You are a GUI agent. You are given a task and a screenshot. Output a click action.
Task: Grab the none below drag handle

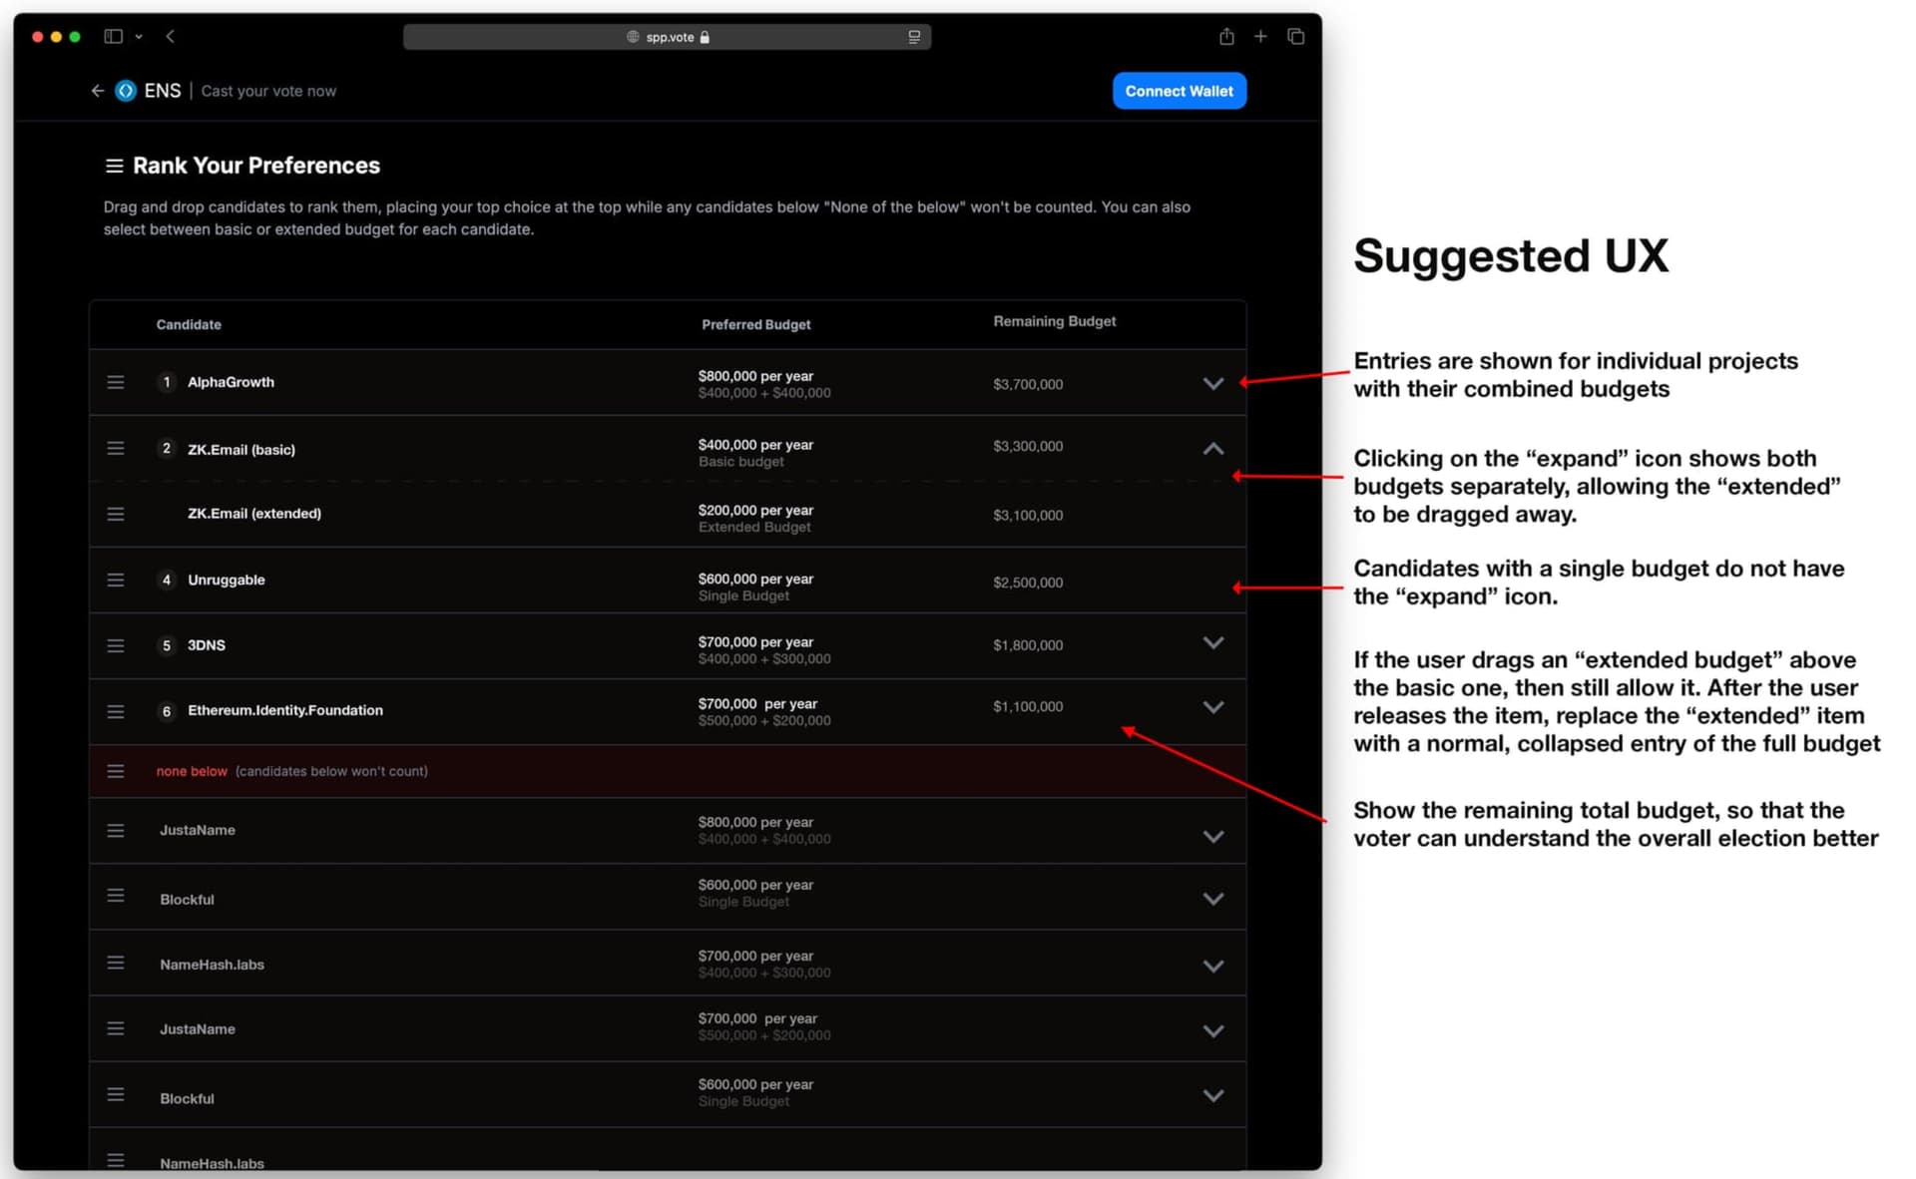(116, 771)
